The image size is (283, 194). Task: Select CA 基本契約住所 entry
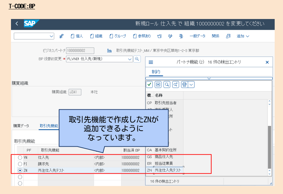pyautogui.click(x=164, y=150)
